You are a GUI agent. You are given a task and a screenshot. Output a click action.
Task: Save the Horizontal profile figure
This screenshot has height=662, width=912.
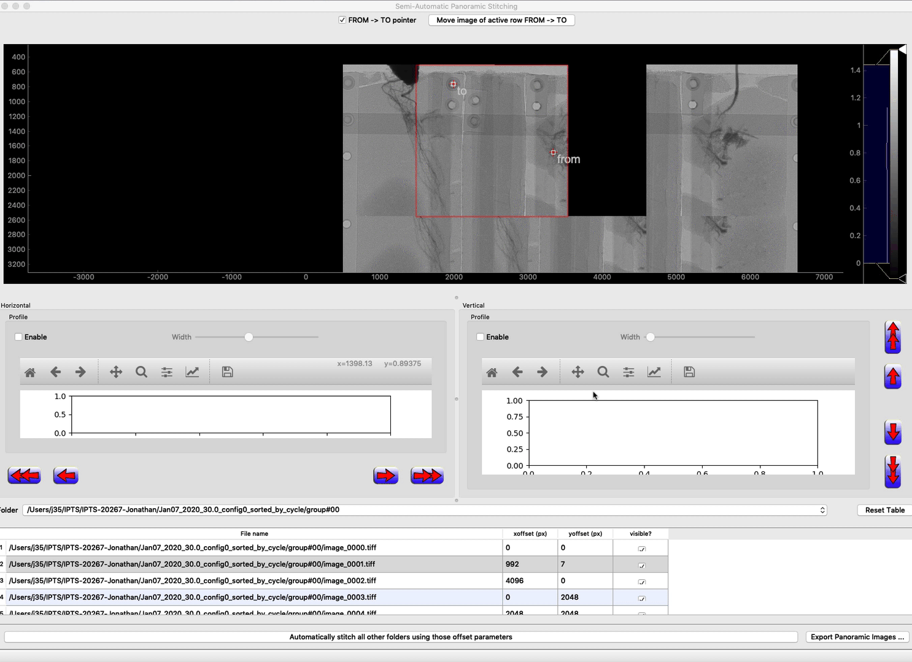[x=227, y=371]
